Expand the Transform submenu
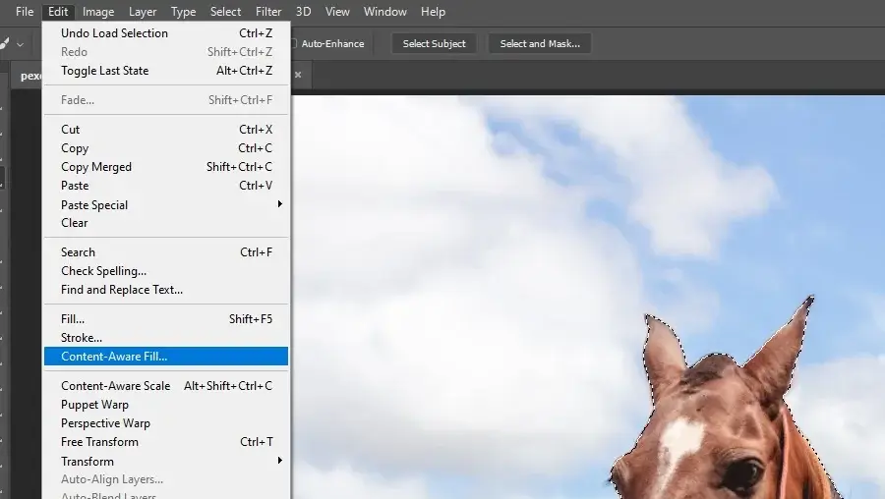The image size is (885, 499). pos(166,461)
